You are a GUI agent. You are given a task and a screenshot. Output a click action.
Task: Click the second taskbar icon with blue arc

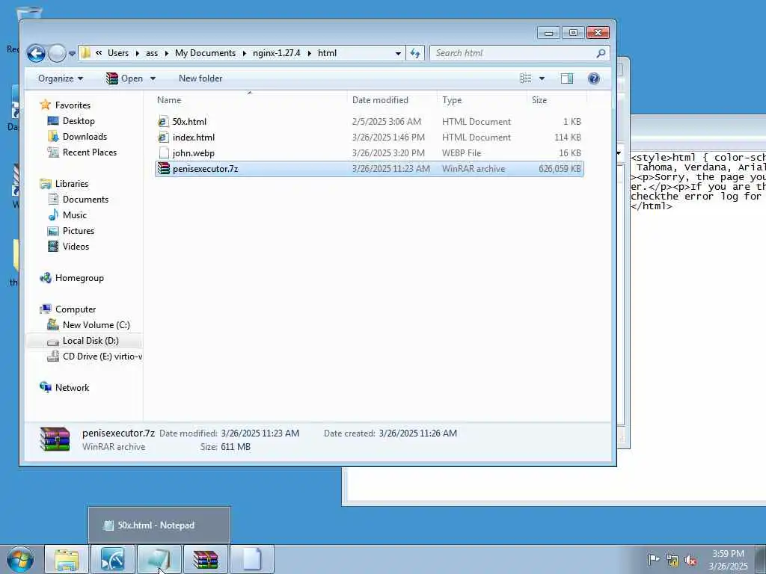(x=112, y=559)
